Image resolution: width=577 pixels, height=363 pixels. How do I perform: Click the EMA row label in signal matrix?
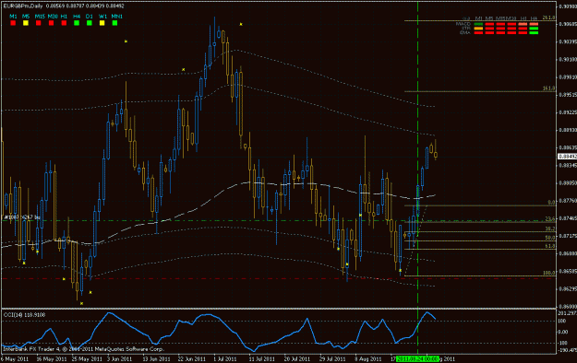[x=465, y=32]
